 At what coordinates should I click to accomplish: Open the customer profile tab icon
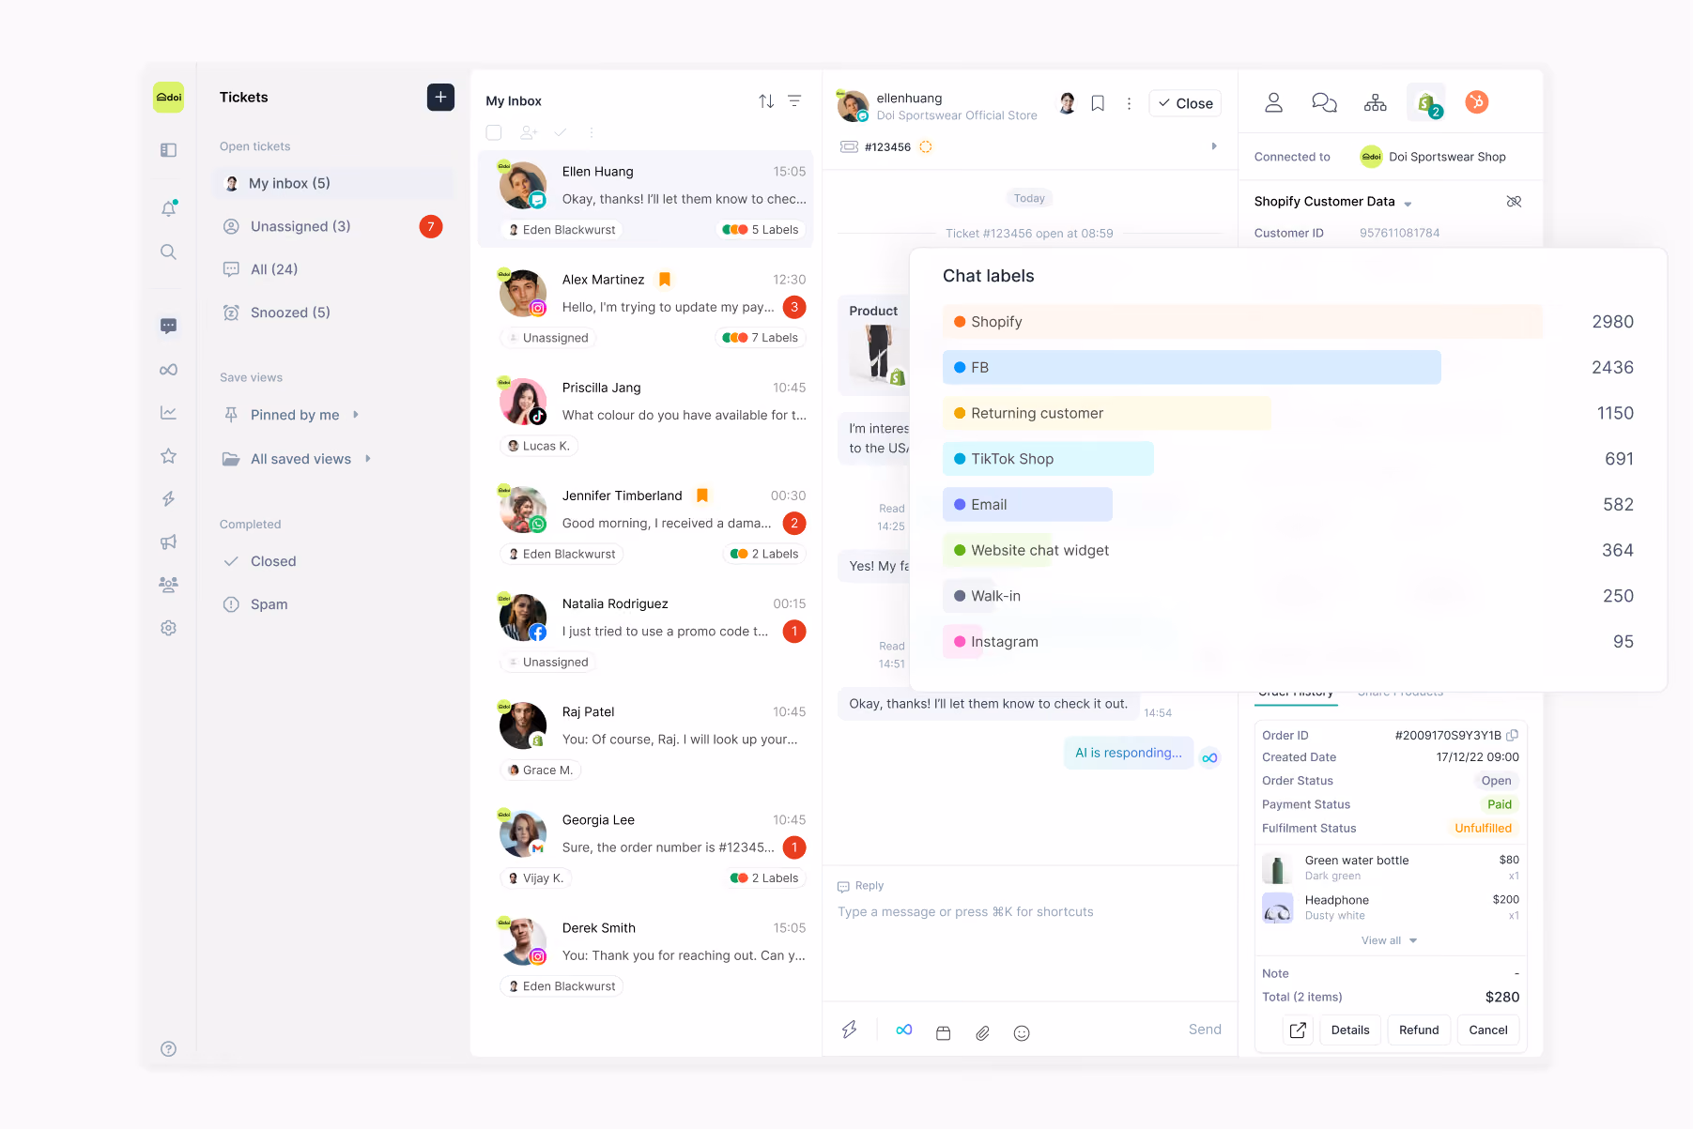pyautogui.click(x=1273, y=102)
